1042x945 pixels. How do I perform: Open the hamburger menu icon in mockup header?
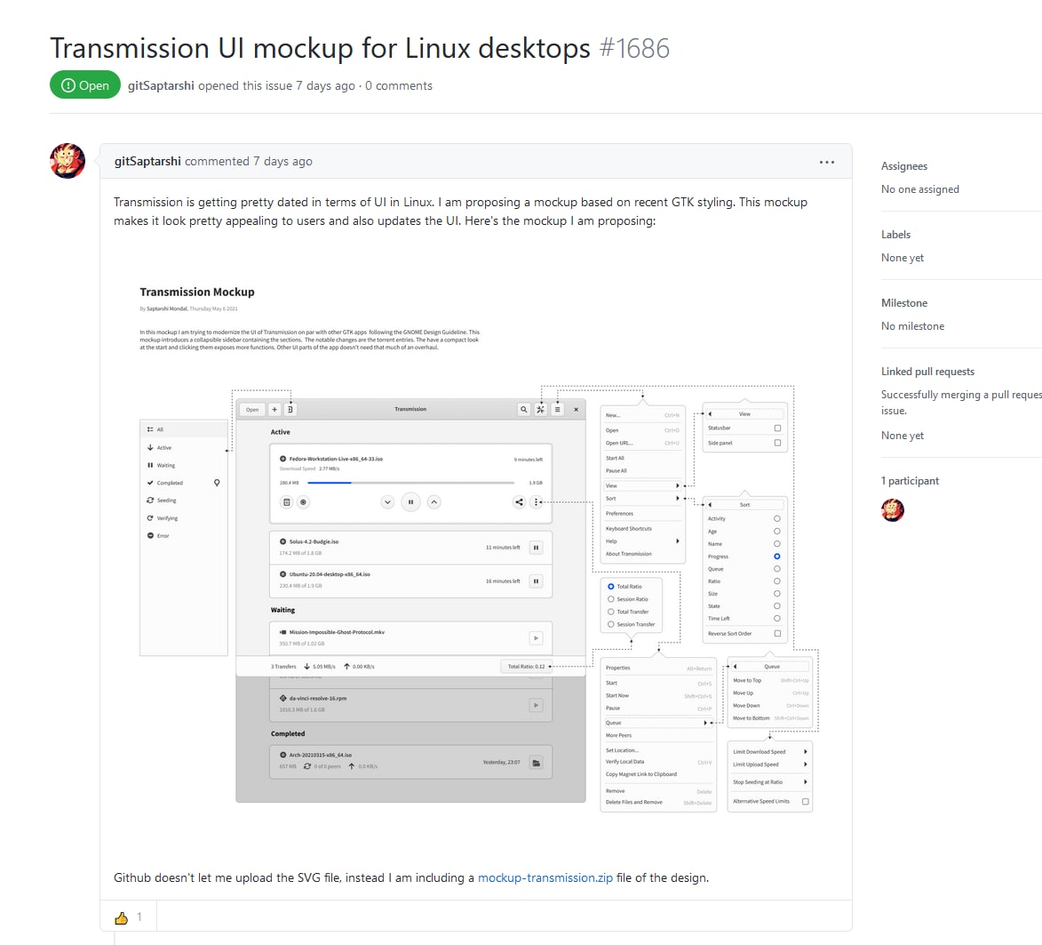pos(558,410)
